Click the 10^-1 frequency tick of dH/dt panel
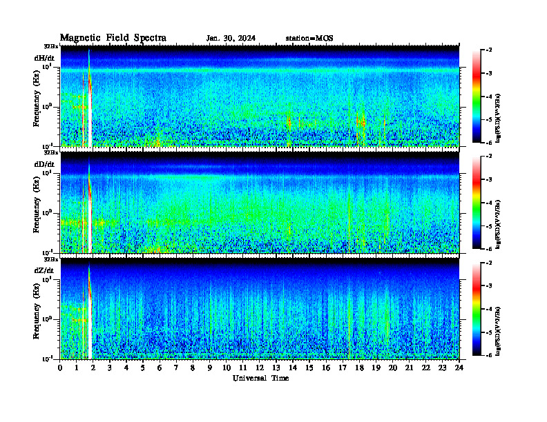547x422 pixels. [48, 145]
